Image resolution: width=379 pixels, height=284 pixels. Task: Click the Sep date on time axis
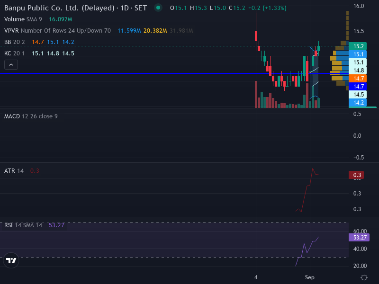tap(310, 277)
